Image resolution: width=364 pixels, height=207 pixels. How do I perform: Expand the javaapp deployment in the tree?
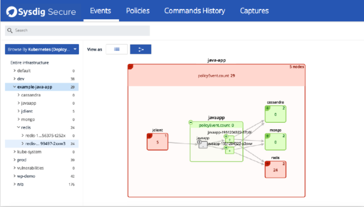point(18,103)
